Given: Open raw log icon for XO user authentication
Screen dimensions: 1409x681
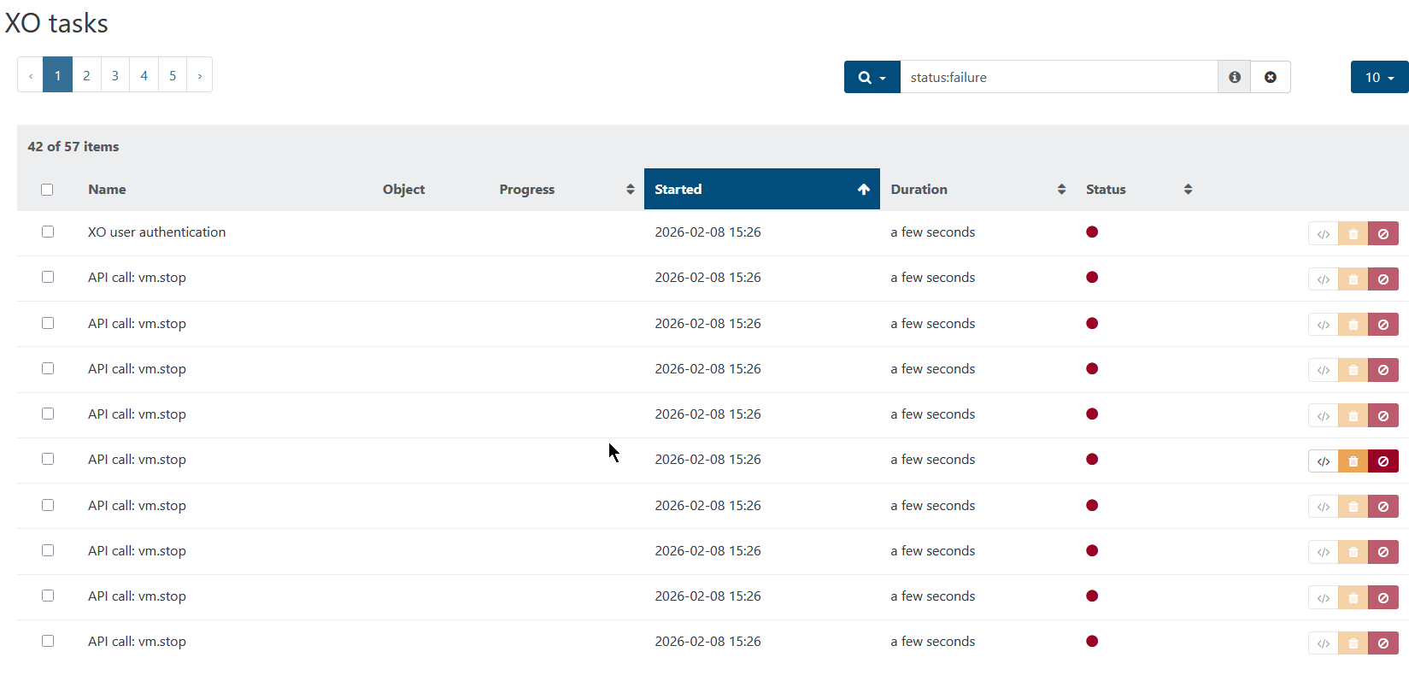Looking at the screenshot, I should [1323, 233].
